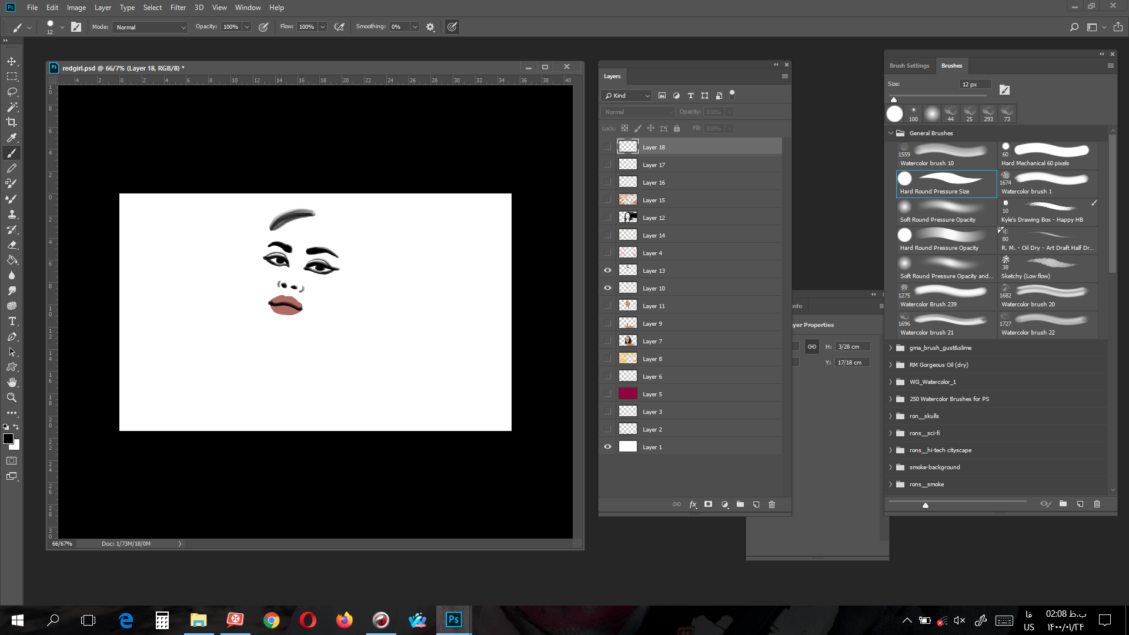This screenshot has width=1129, height=635.
Task: Create a new group in Layers panel
Action: point(740,504)
